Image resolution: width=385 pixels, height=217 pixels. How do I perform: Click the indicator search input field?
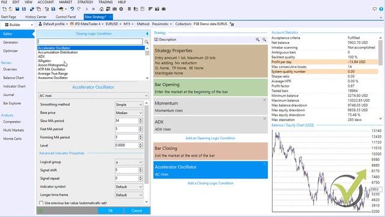[90, 42]
